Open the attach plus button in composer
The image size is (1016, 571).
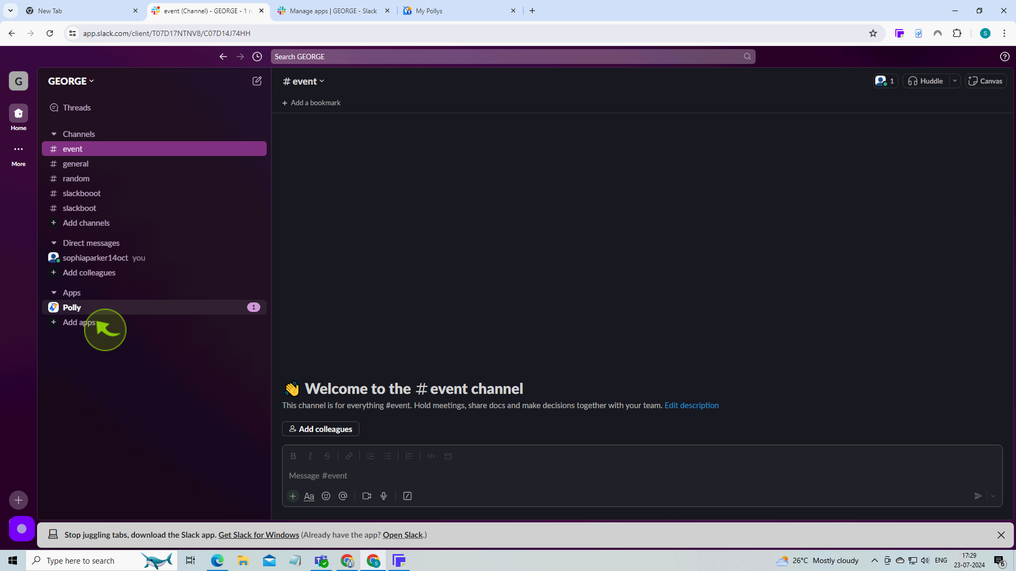tap(293, 496)
